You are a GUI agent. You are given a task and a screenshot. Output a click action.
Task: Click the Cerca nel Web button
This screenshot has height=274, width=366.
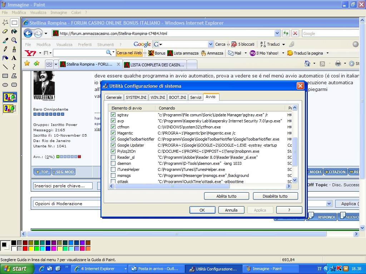(x=129, y=53)
